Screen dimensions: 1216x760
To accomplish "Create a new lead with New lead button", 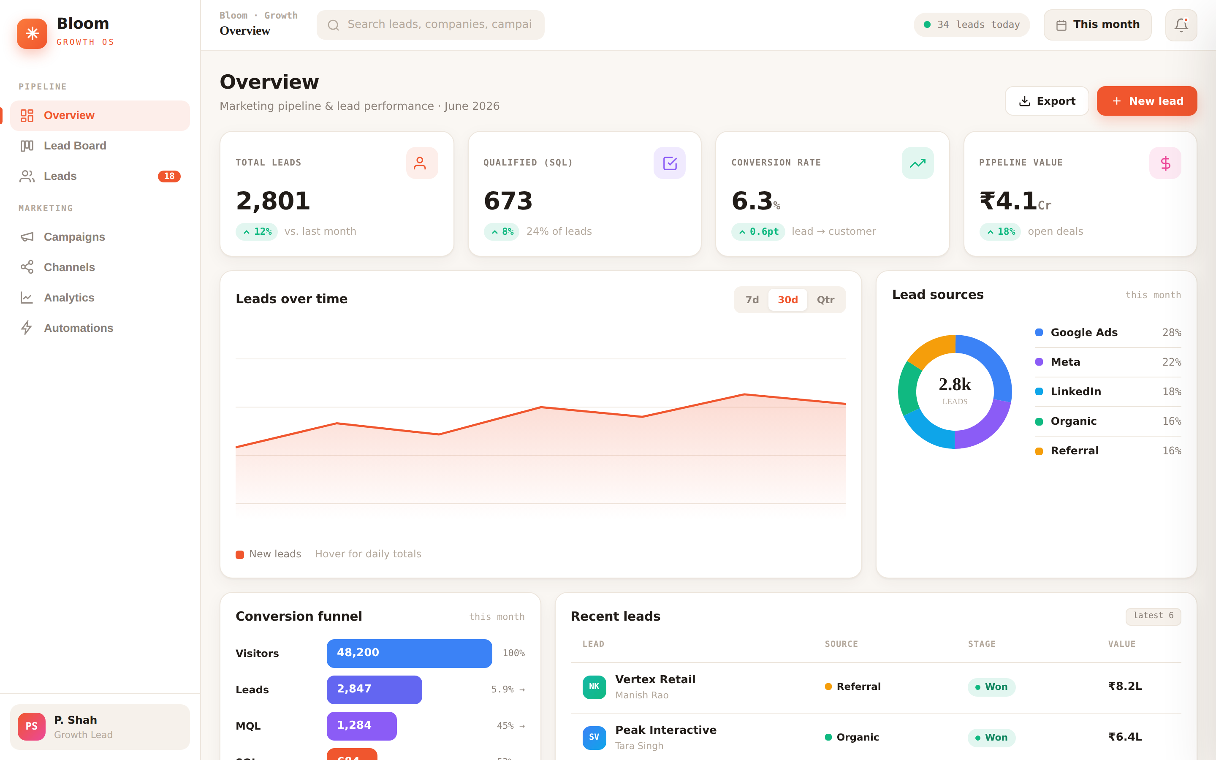I will (1147, 101).
